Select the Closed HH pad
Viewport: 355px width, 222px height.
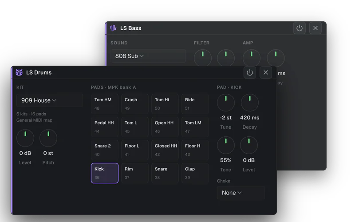click(165, 150)
